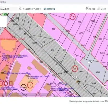108x104 pixels.
Task: Click the Цени price list icon
Action: [x=99, y=9]
